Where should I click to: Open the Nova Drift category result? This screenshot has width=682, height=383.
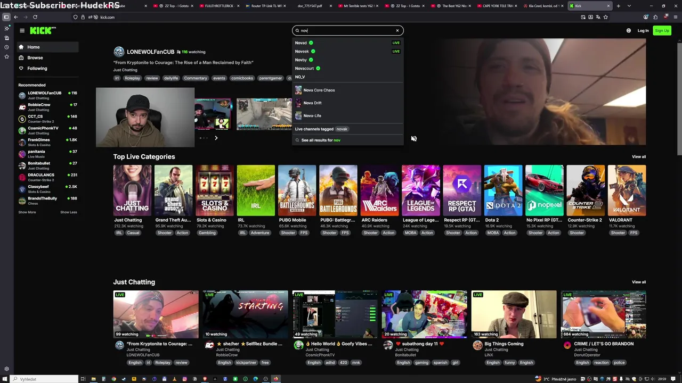(347, 103)
